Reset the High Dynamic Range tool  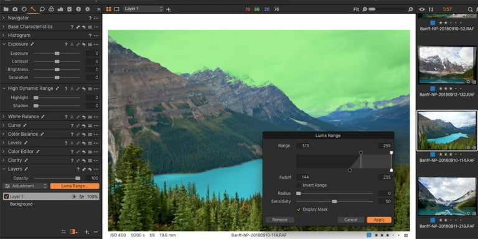[84, 89]
